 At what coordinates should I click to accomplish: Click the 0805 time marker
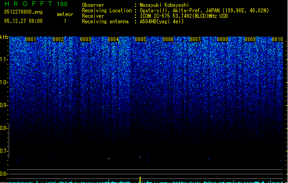pos(141,39)
